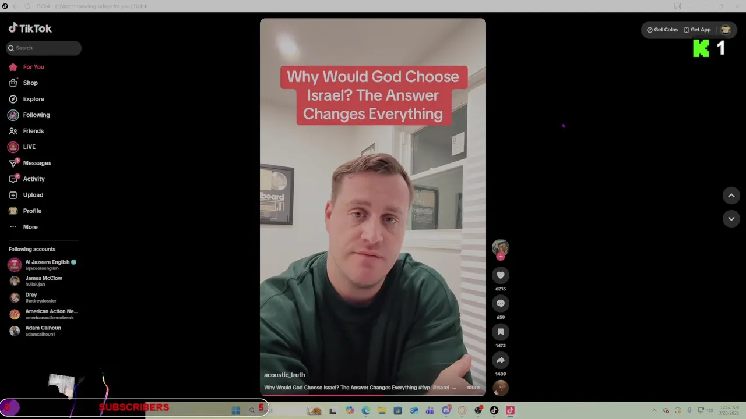Open File Explorer from the taskbar
The image size is (746, 419).
[x=382, y=410]
